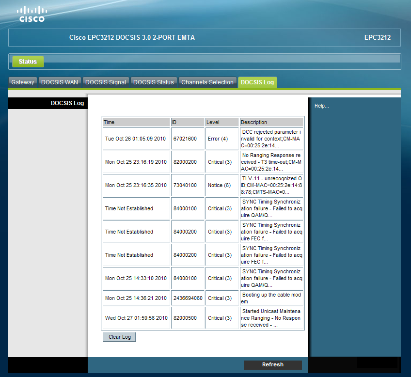Click the Time column header
This screenshot has height=377, width=411.
coord(136,122)
